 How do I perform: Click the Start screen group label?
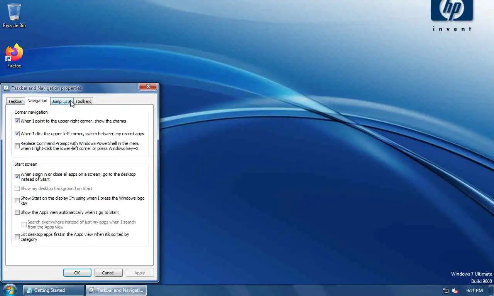26,164
